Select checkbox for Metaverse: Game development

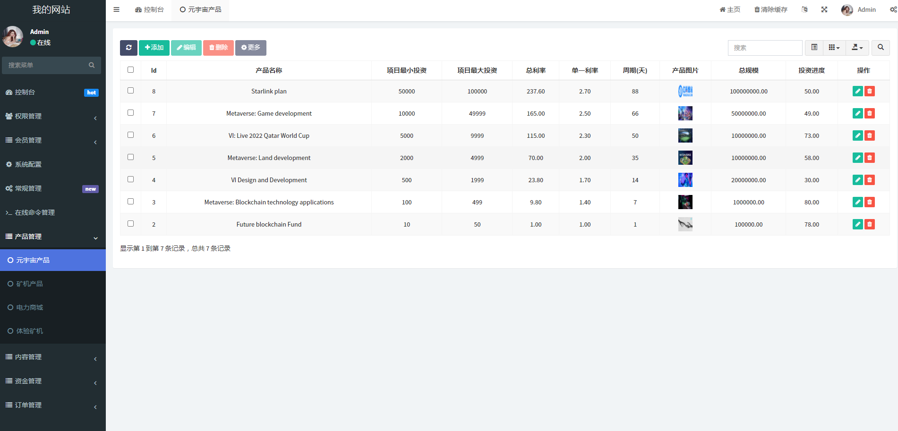pyautogui.click(x=131, y=113)
